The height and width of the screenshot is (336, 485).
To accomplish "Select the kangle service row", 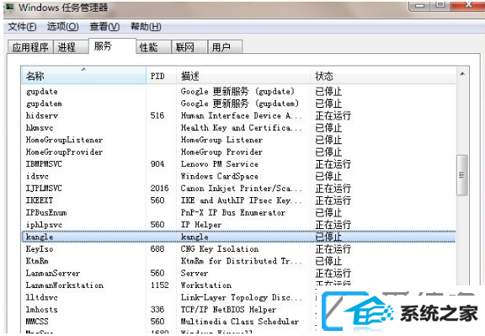I will click(x=239, y=237).
